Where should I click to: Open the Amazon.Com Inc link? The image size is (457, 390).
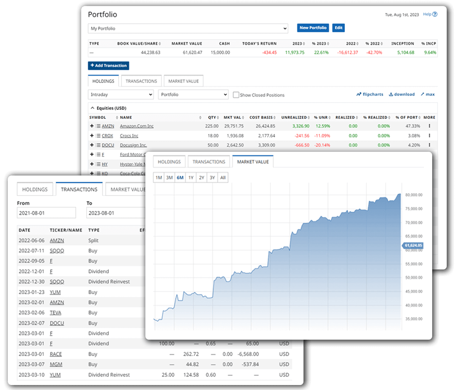click(136, 126)
